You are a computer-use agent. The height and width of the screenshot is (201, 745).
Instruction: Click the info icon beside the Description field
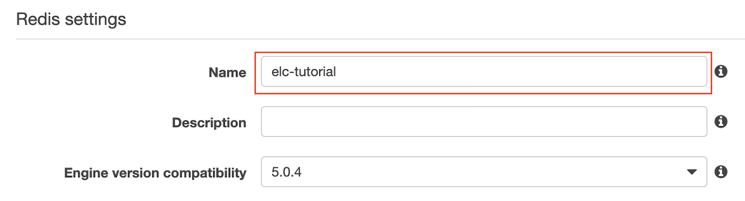tap(721, 122)
